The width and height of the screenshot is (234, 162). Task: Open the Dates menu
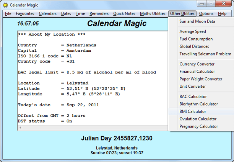pos(66,14)
